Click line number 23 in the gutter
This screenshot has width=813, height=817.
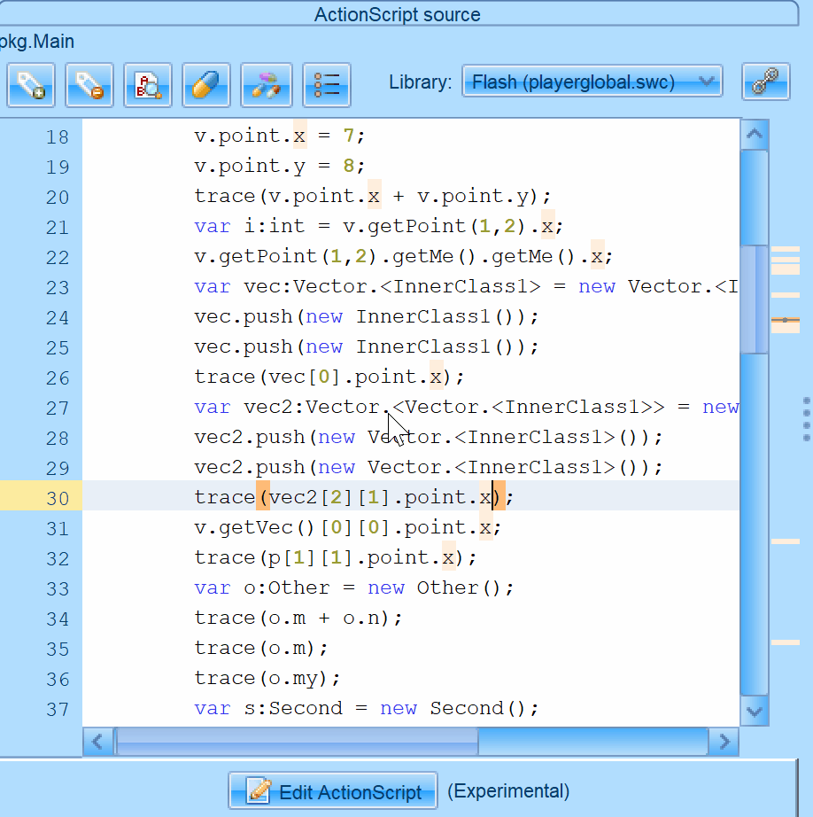tap(58, 288)
